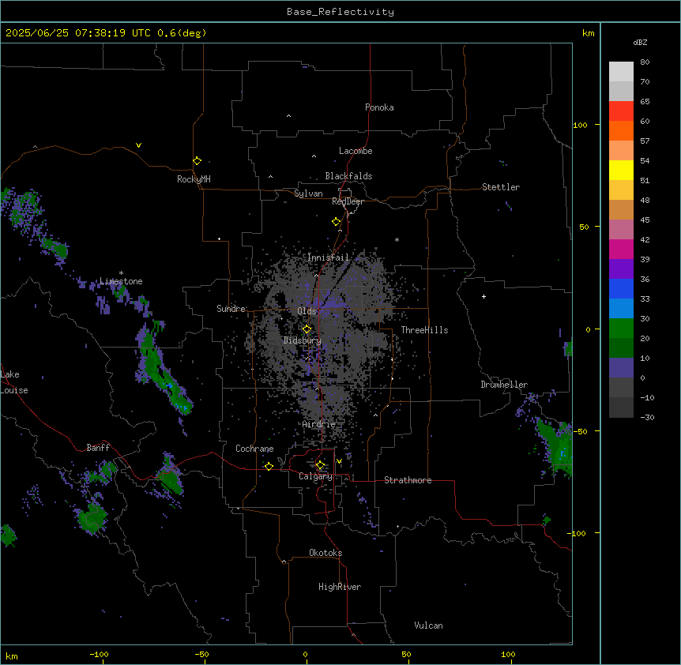Screen dimensions: 681x665
Task: Click the Okotoks label
Action: pyautogui.click(x=325, y=553)
